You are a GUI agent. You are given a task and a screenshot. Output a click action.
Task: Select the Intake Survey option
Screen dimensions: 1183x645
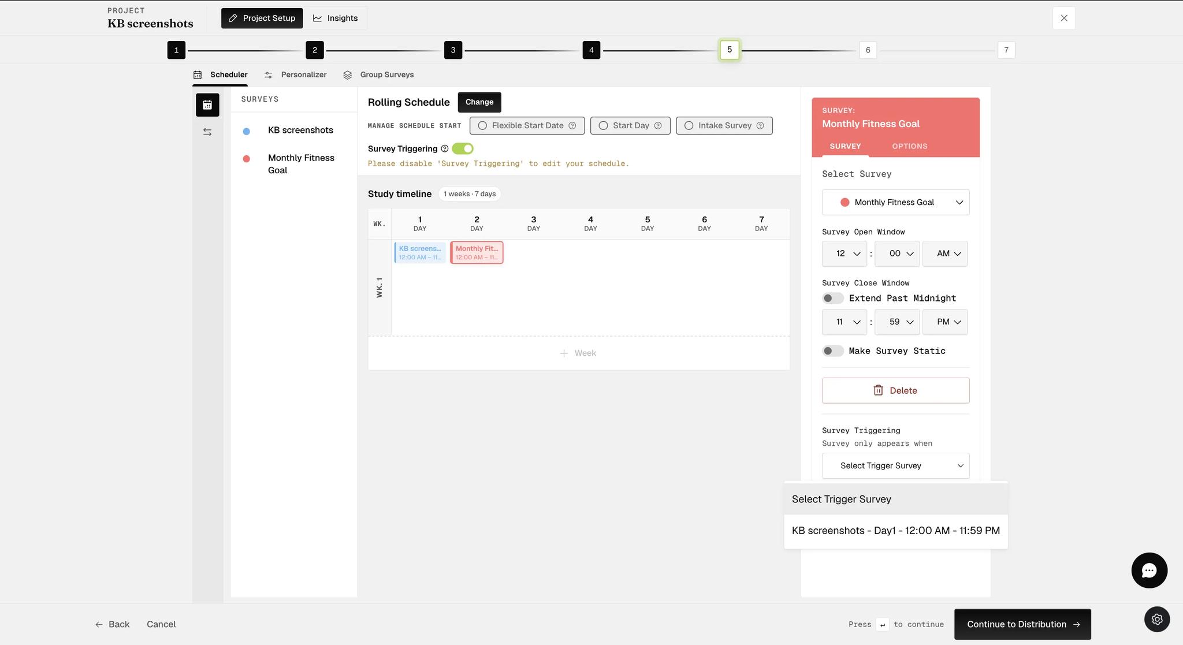click(x=724, y=125)
